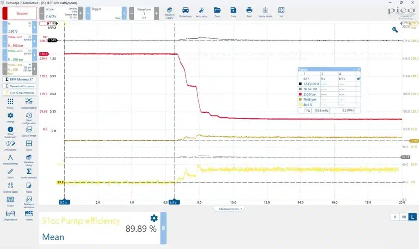Open About PicoScope 7 info
419x249 pixels.
point(10,132)
